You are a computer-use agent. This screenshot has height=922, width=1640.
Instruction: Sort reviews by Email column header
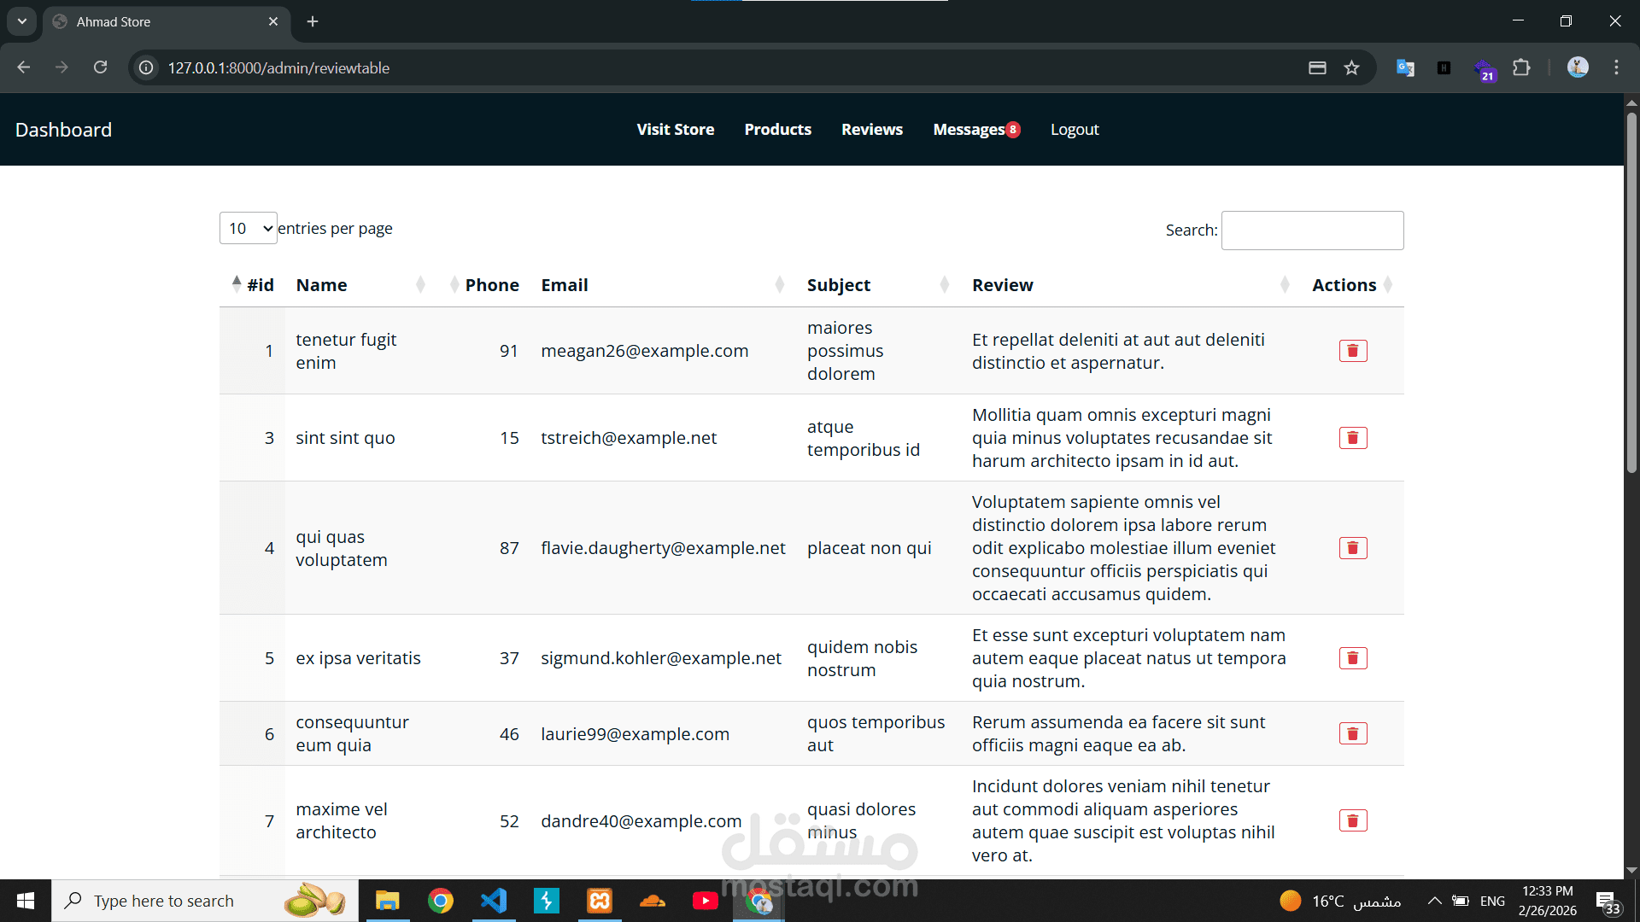(x=565, y=285)
